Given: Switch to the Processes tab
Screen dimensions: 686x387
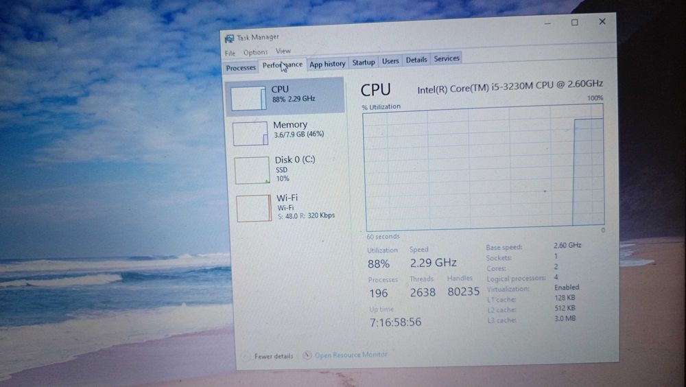Looking at the screenshot, I should pyautogui.click(x=241, y=68).
